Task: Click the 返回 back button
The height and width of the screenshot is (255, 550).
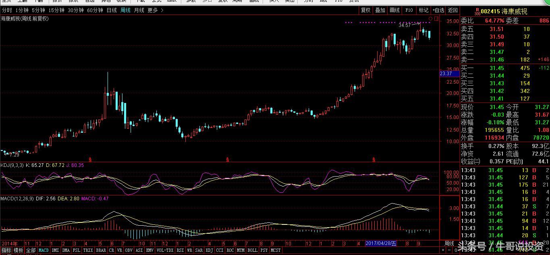Action: click(x=453, y=10)
